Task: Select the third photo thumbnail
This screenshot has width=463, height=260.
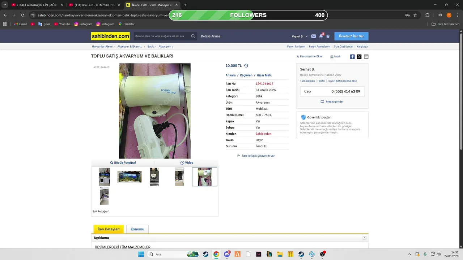Action: pyautogui.click(x=154, y=177)
